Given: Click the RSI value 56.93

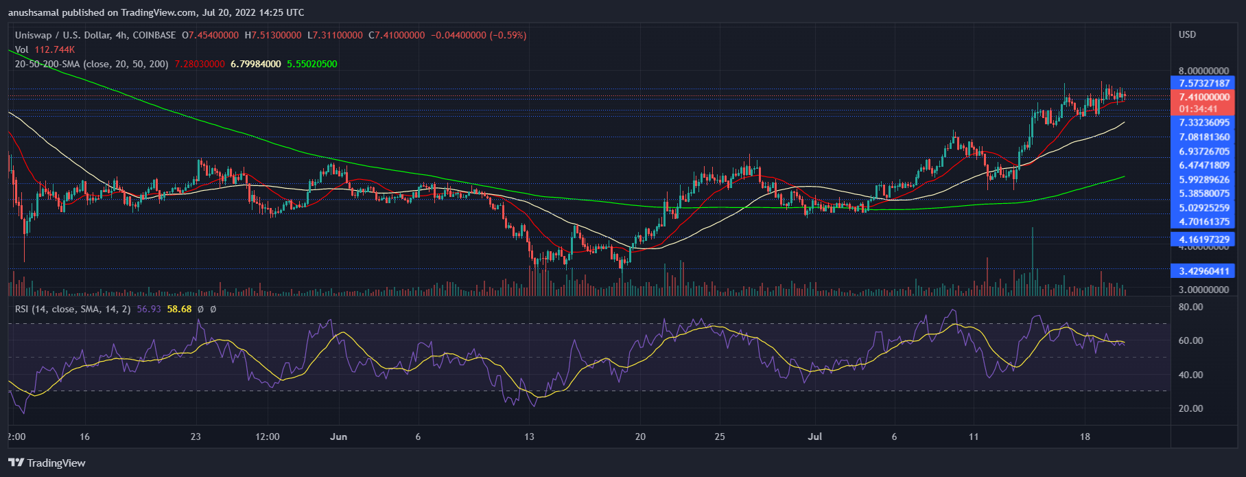Looking at the screenshot, I should click(x=149, y=309).
